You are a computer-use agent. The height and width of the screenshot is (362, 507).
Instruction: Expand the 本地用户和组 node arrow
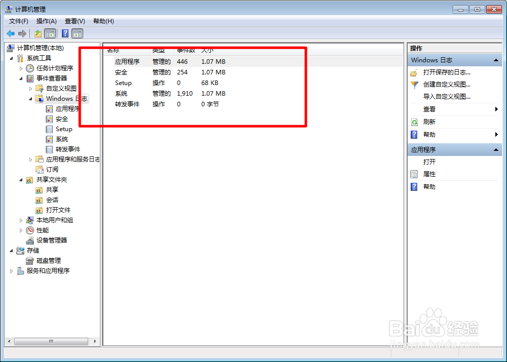21,221
